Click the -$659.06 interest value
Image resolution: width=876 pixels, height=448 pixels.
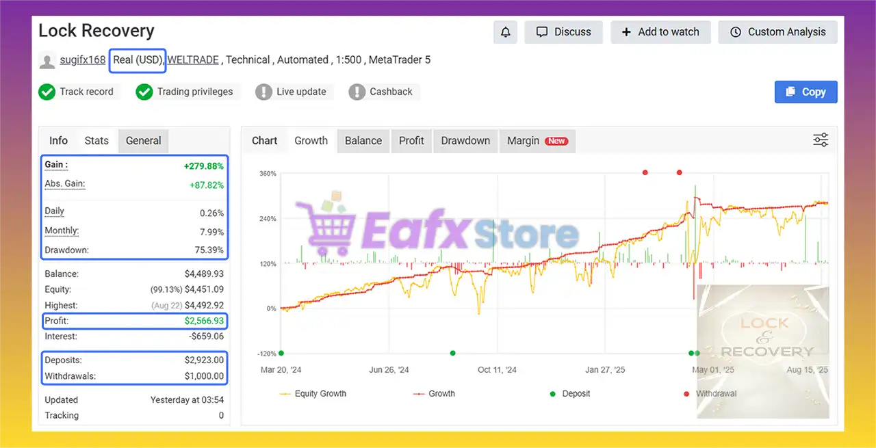205,337
